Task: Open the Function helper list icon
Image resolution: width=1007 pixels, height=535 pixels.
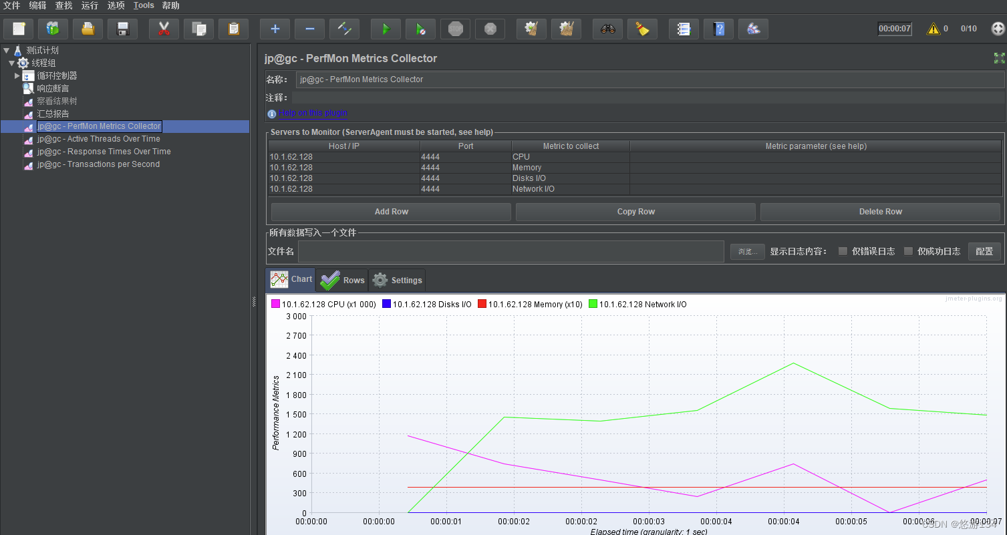Action: (684, 29)
